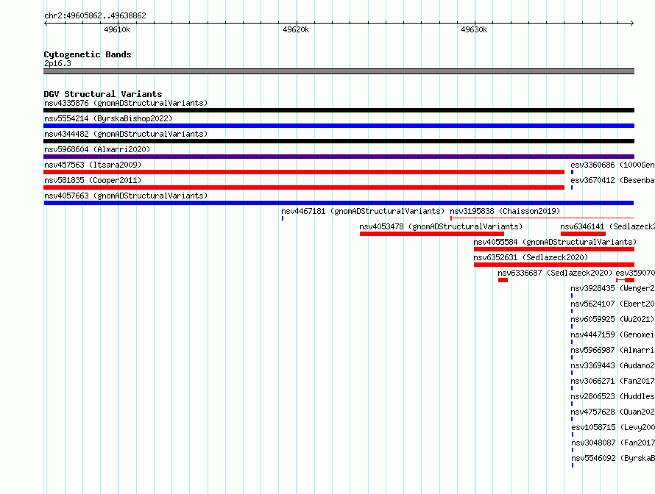Screen dimensions: 655x494
Task: Open variant label nsv5554214 (ByrskaBishop2022)
Action: tap(108, 118)
